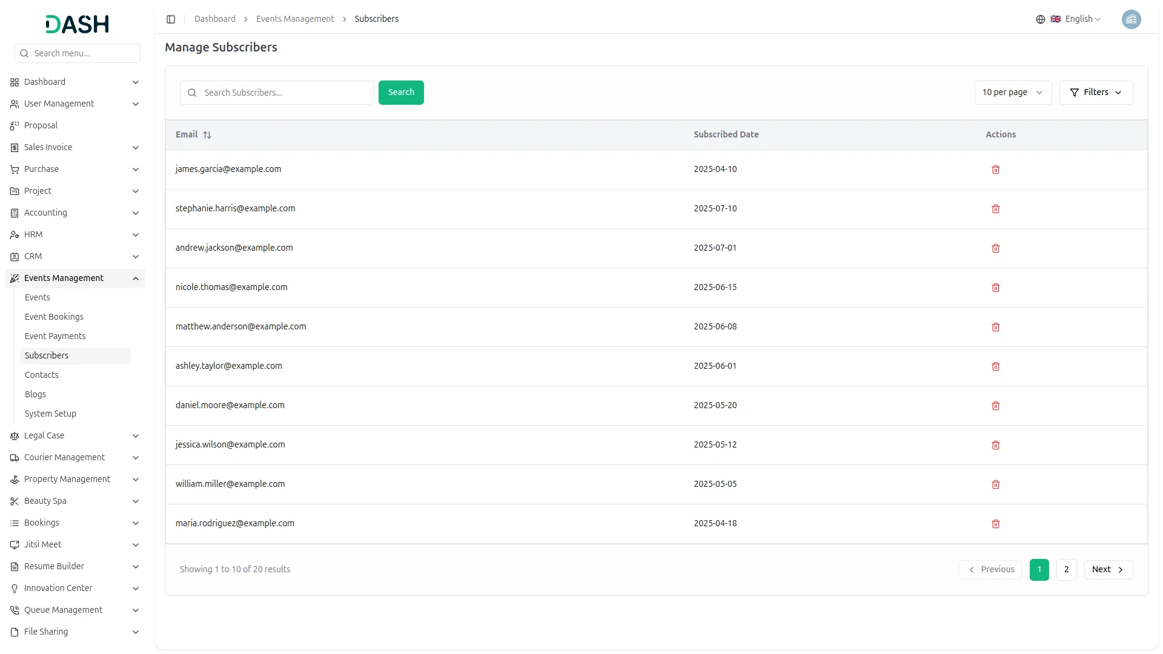The width and height of the screenshot is (1163, 654).
Task: Delete the daniel.moore@example.com entry
Action: click(995, 406)
